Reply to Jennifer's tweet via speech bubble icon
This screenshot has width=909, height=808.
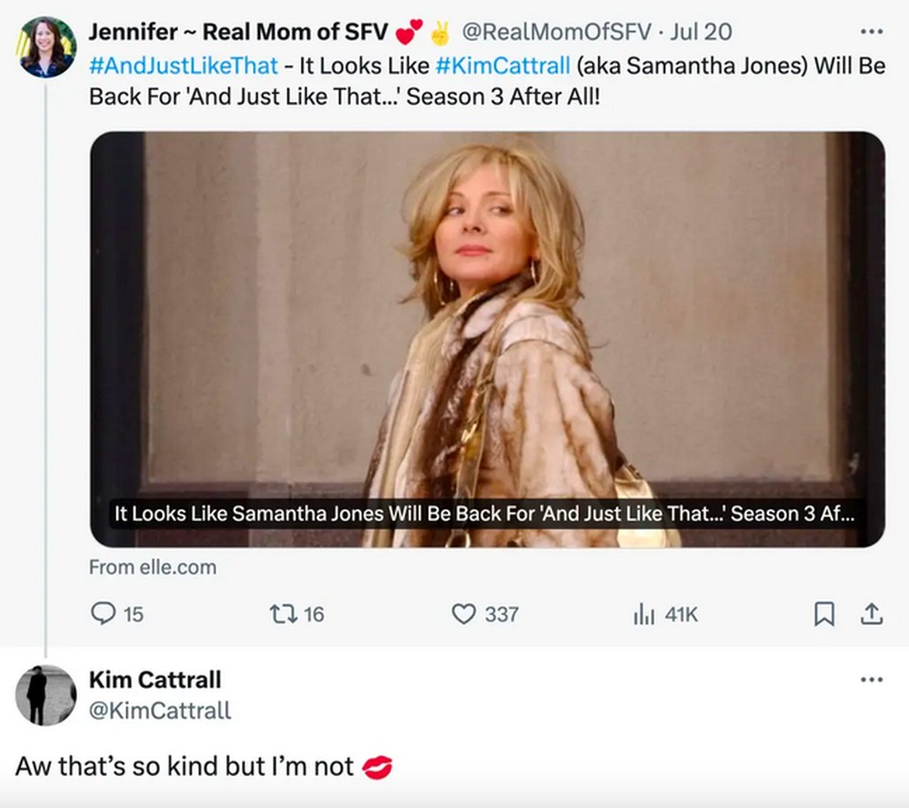click(102, 614)
